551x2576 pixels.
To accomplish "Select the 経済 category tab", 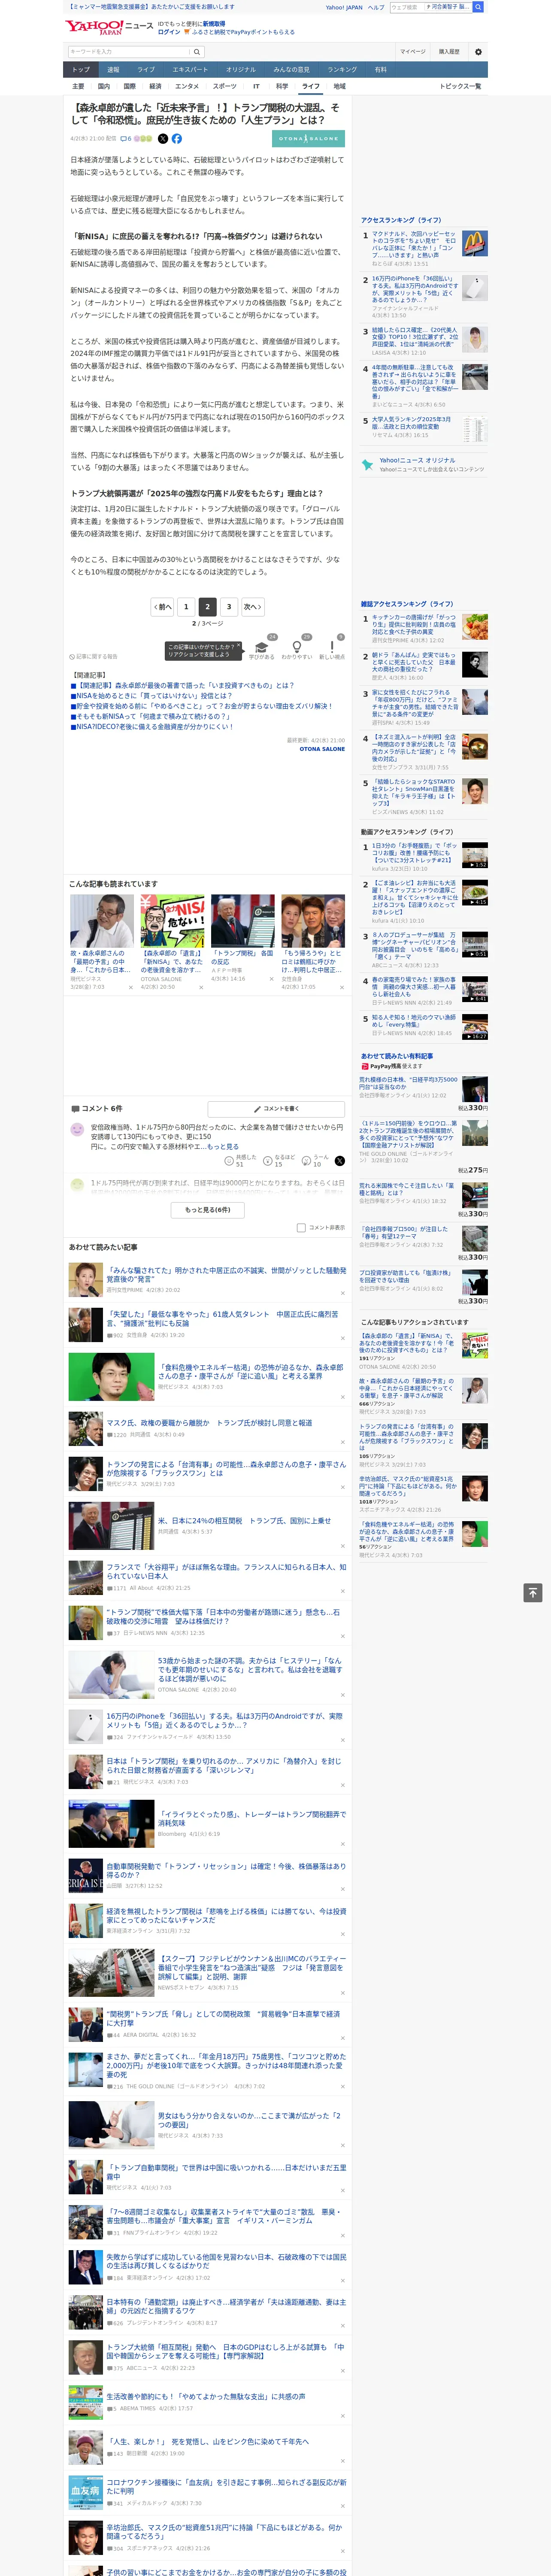I will 155,86.
